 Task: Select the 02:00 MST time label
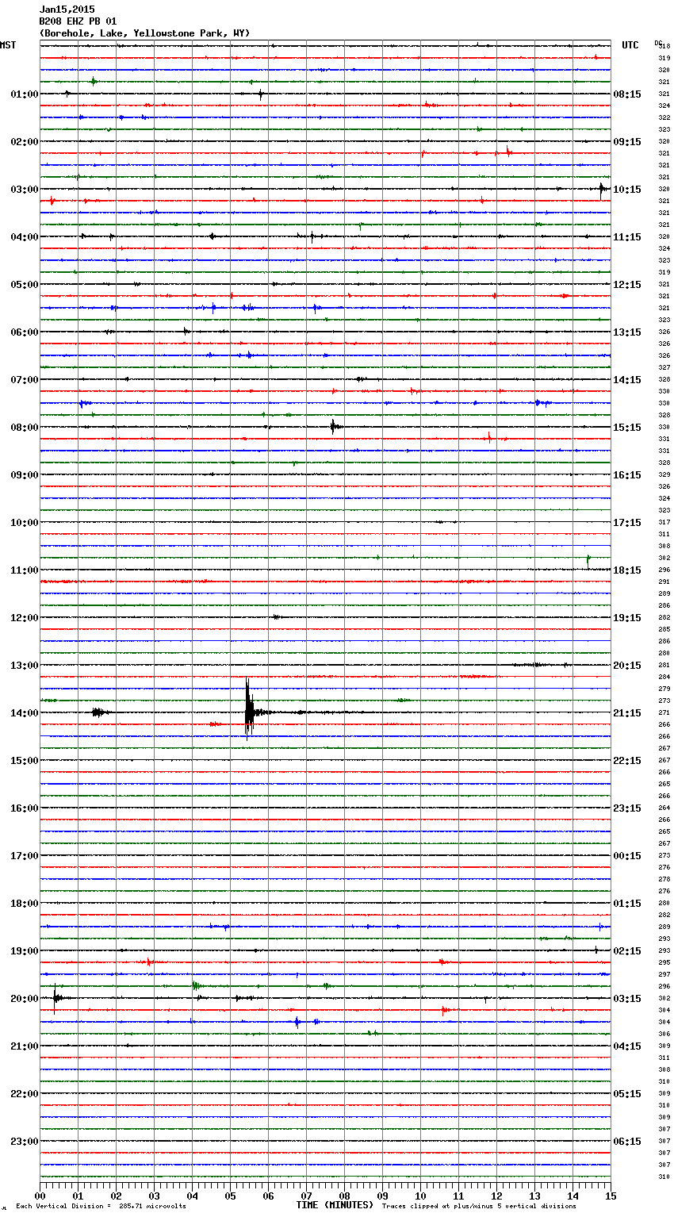[x=25, y=142]
